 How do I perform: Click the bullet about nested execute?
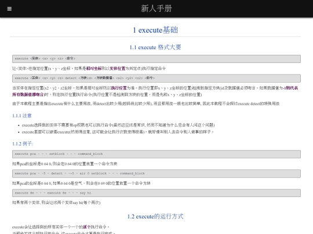tap(118, 132)
